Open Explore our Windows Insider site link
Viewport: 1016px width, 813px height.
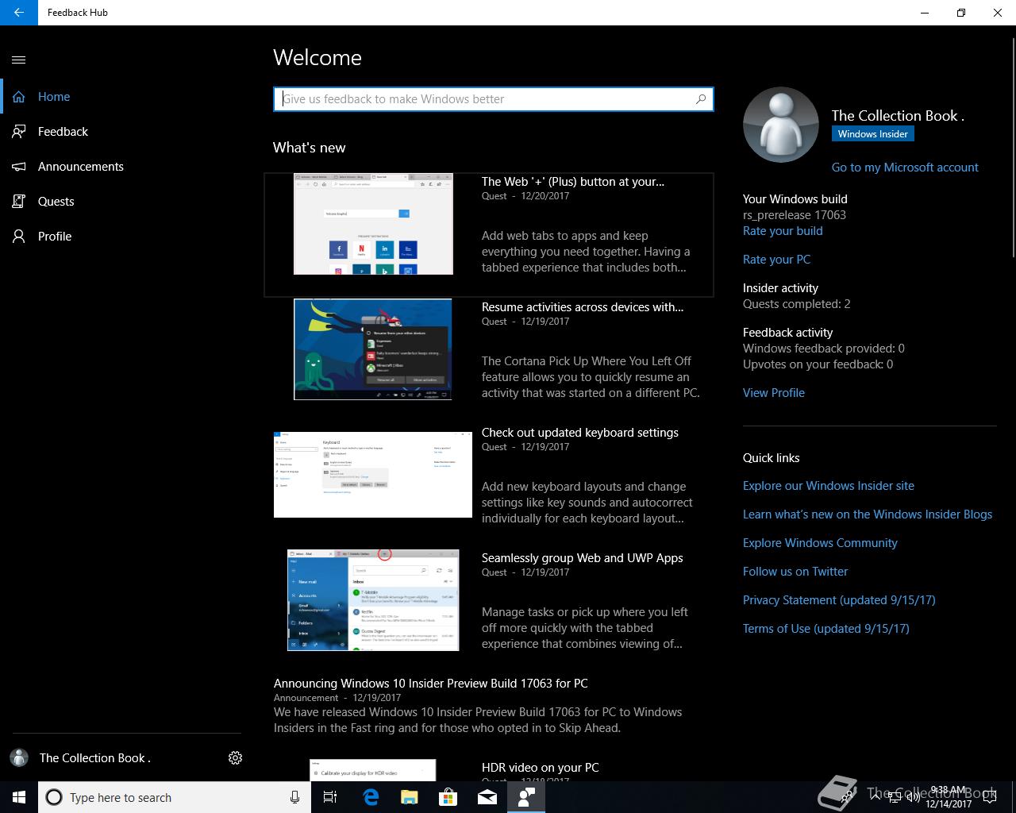(829, 486)
